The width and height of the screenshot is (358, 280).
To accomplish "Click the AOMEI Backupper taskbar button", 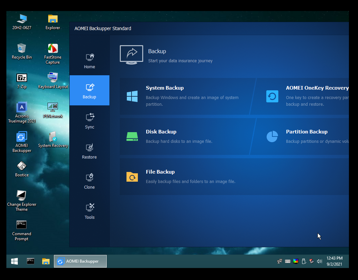I will [x=80, y=261].
